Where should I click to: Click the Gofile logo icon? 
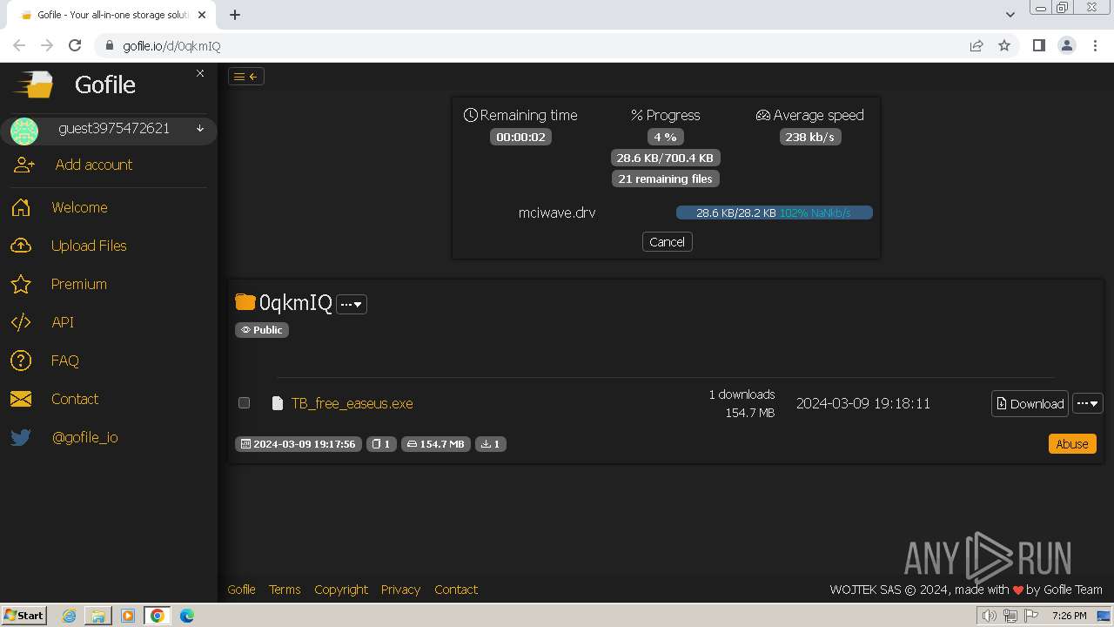(x=33, y=84)
